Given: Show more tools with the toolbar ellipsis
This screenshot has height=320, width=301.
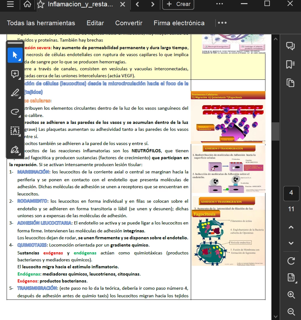Looking at the screenshot, I should [222, 23].
